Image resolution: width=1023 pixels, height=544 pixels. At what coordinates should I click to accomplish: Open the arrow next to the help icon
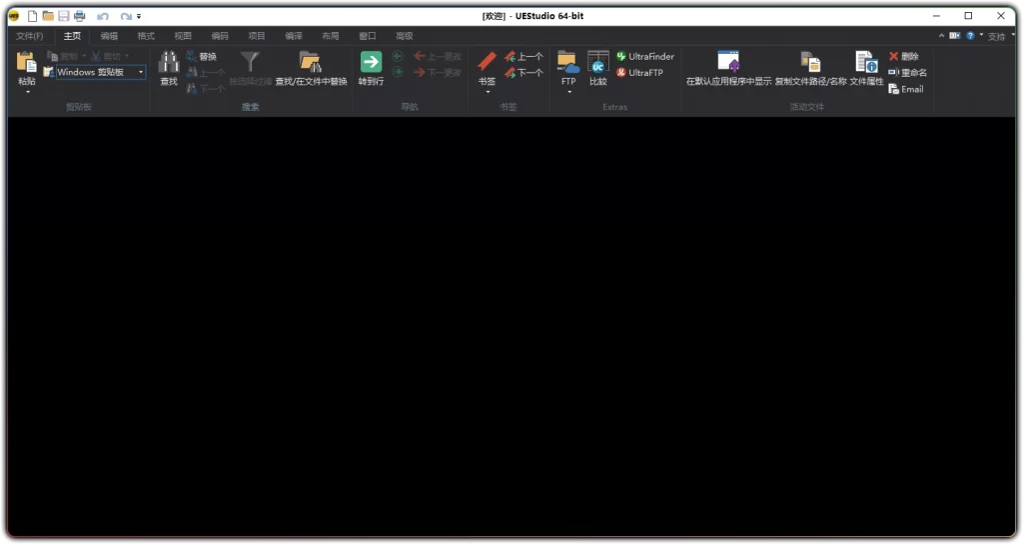pyautogui.click(x=981, y=35)
